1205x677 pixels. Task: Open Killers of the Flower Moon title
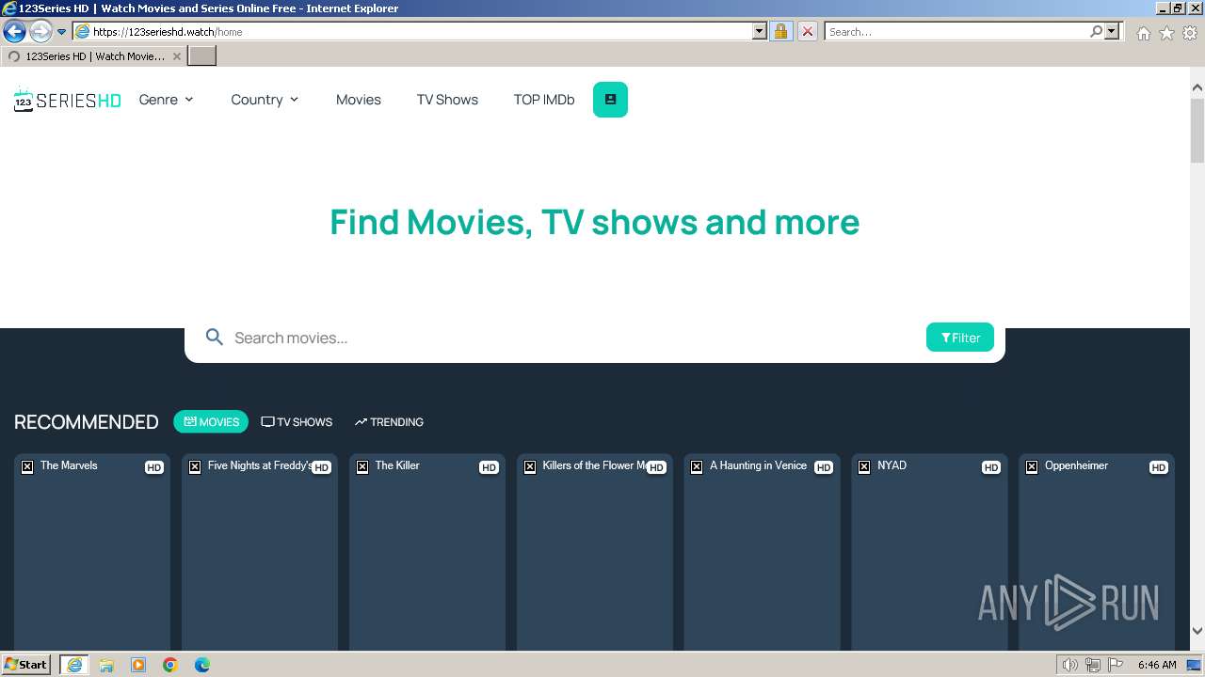coord(595,465)
